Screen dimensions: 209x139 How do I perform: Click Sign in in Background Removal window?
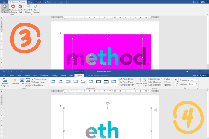click(195, 2)
